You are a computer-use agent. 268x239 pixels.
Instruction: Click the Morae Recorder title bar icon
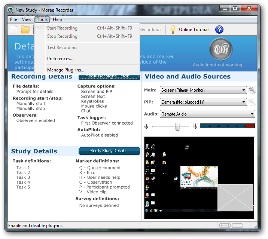pyautogui.click(x=10, y=10)
